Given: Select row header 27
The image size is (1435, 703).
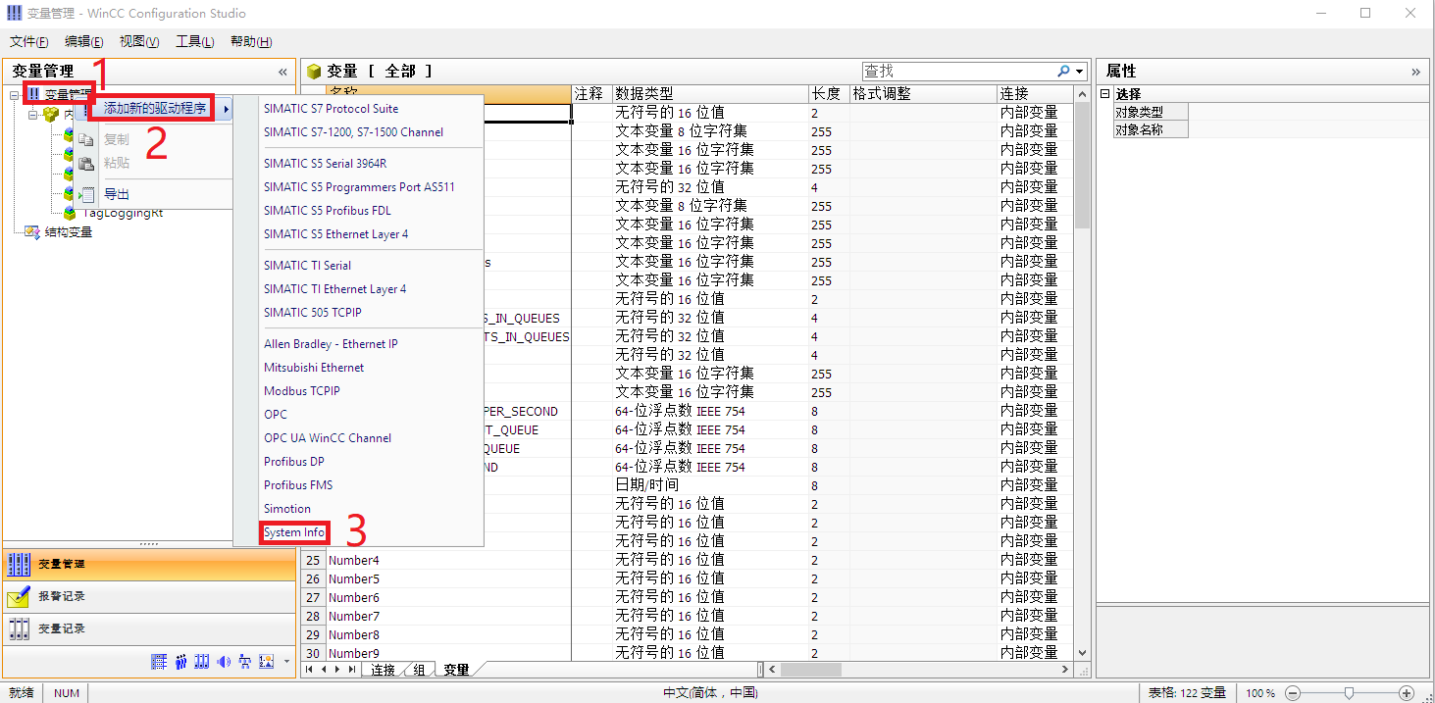Looking at the screenshot, I should 313,597.
